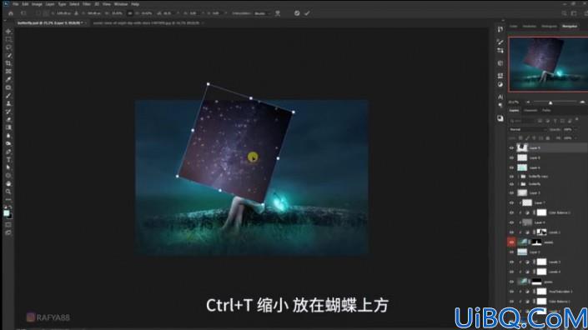Toggle Quick Mask mode icon
This screenshot has width=588, height=330.
pos(8,225)
